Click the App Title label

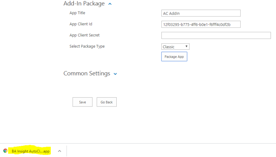(77, 13)
